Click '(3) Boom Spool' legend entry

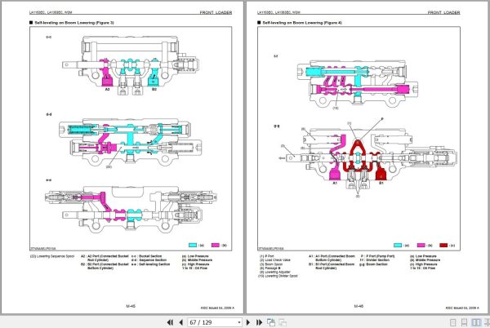pos(271,264)
